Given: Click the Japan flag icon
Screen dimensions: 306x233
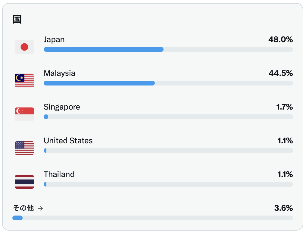Looking at the screenshot, I should (x=24, y=47).
